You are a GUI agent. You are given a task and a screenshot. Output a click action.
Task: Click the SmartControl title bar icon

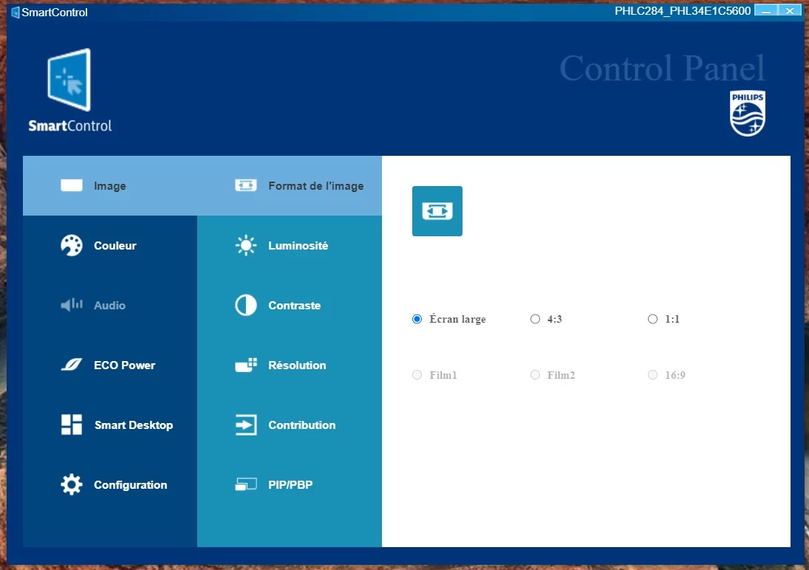15,12
